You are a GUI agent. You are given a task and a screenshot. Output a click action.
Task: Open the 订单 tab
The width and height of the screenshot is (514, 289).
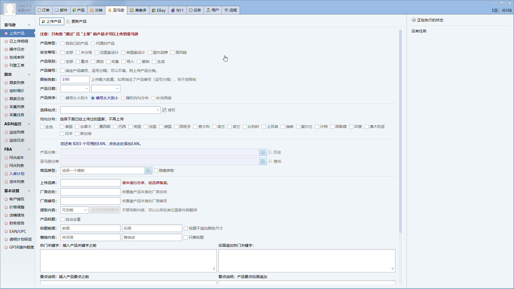click(44, 10)
